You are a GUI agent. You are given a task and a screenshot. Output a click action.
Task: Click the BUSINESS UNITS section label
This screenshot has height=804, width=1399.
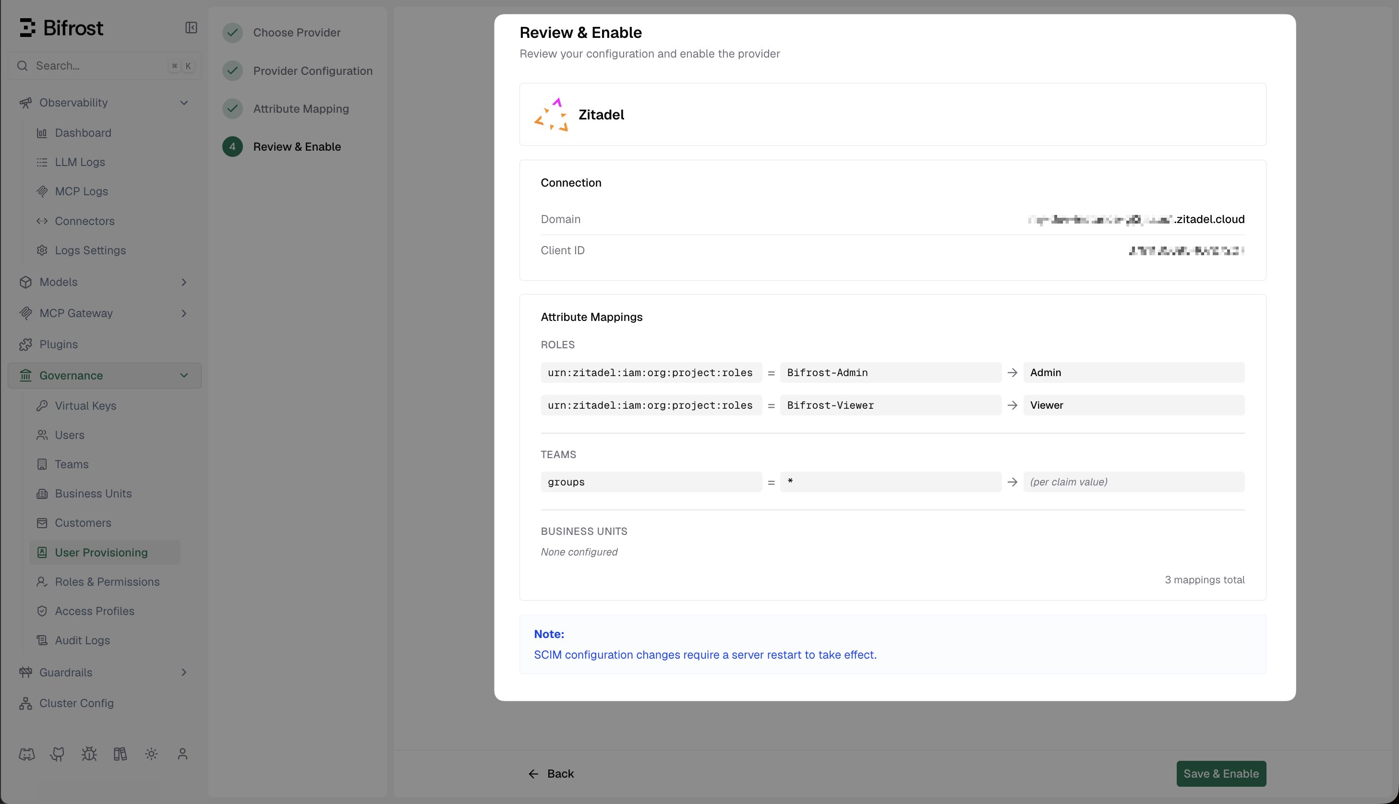[x=584, y=531]
